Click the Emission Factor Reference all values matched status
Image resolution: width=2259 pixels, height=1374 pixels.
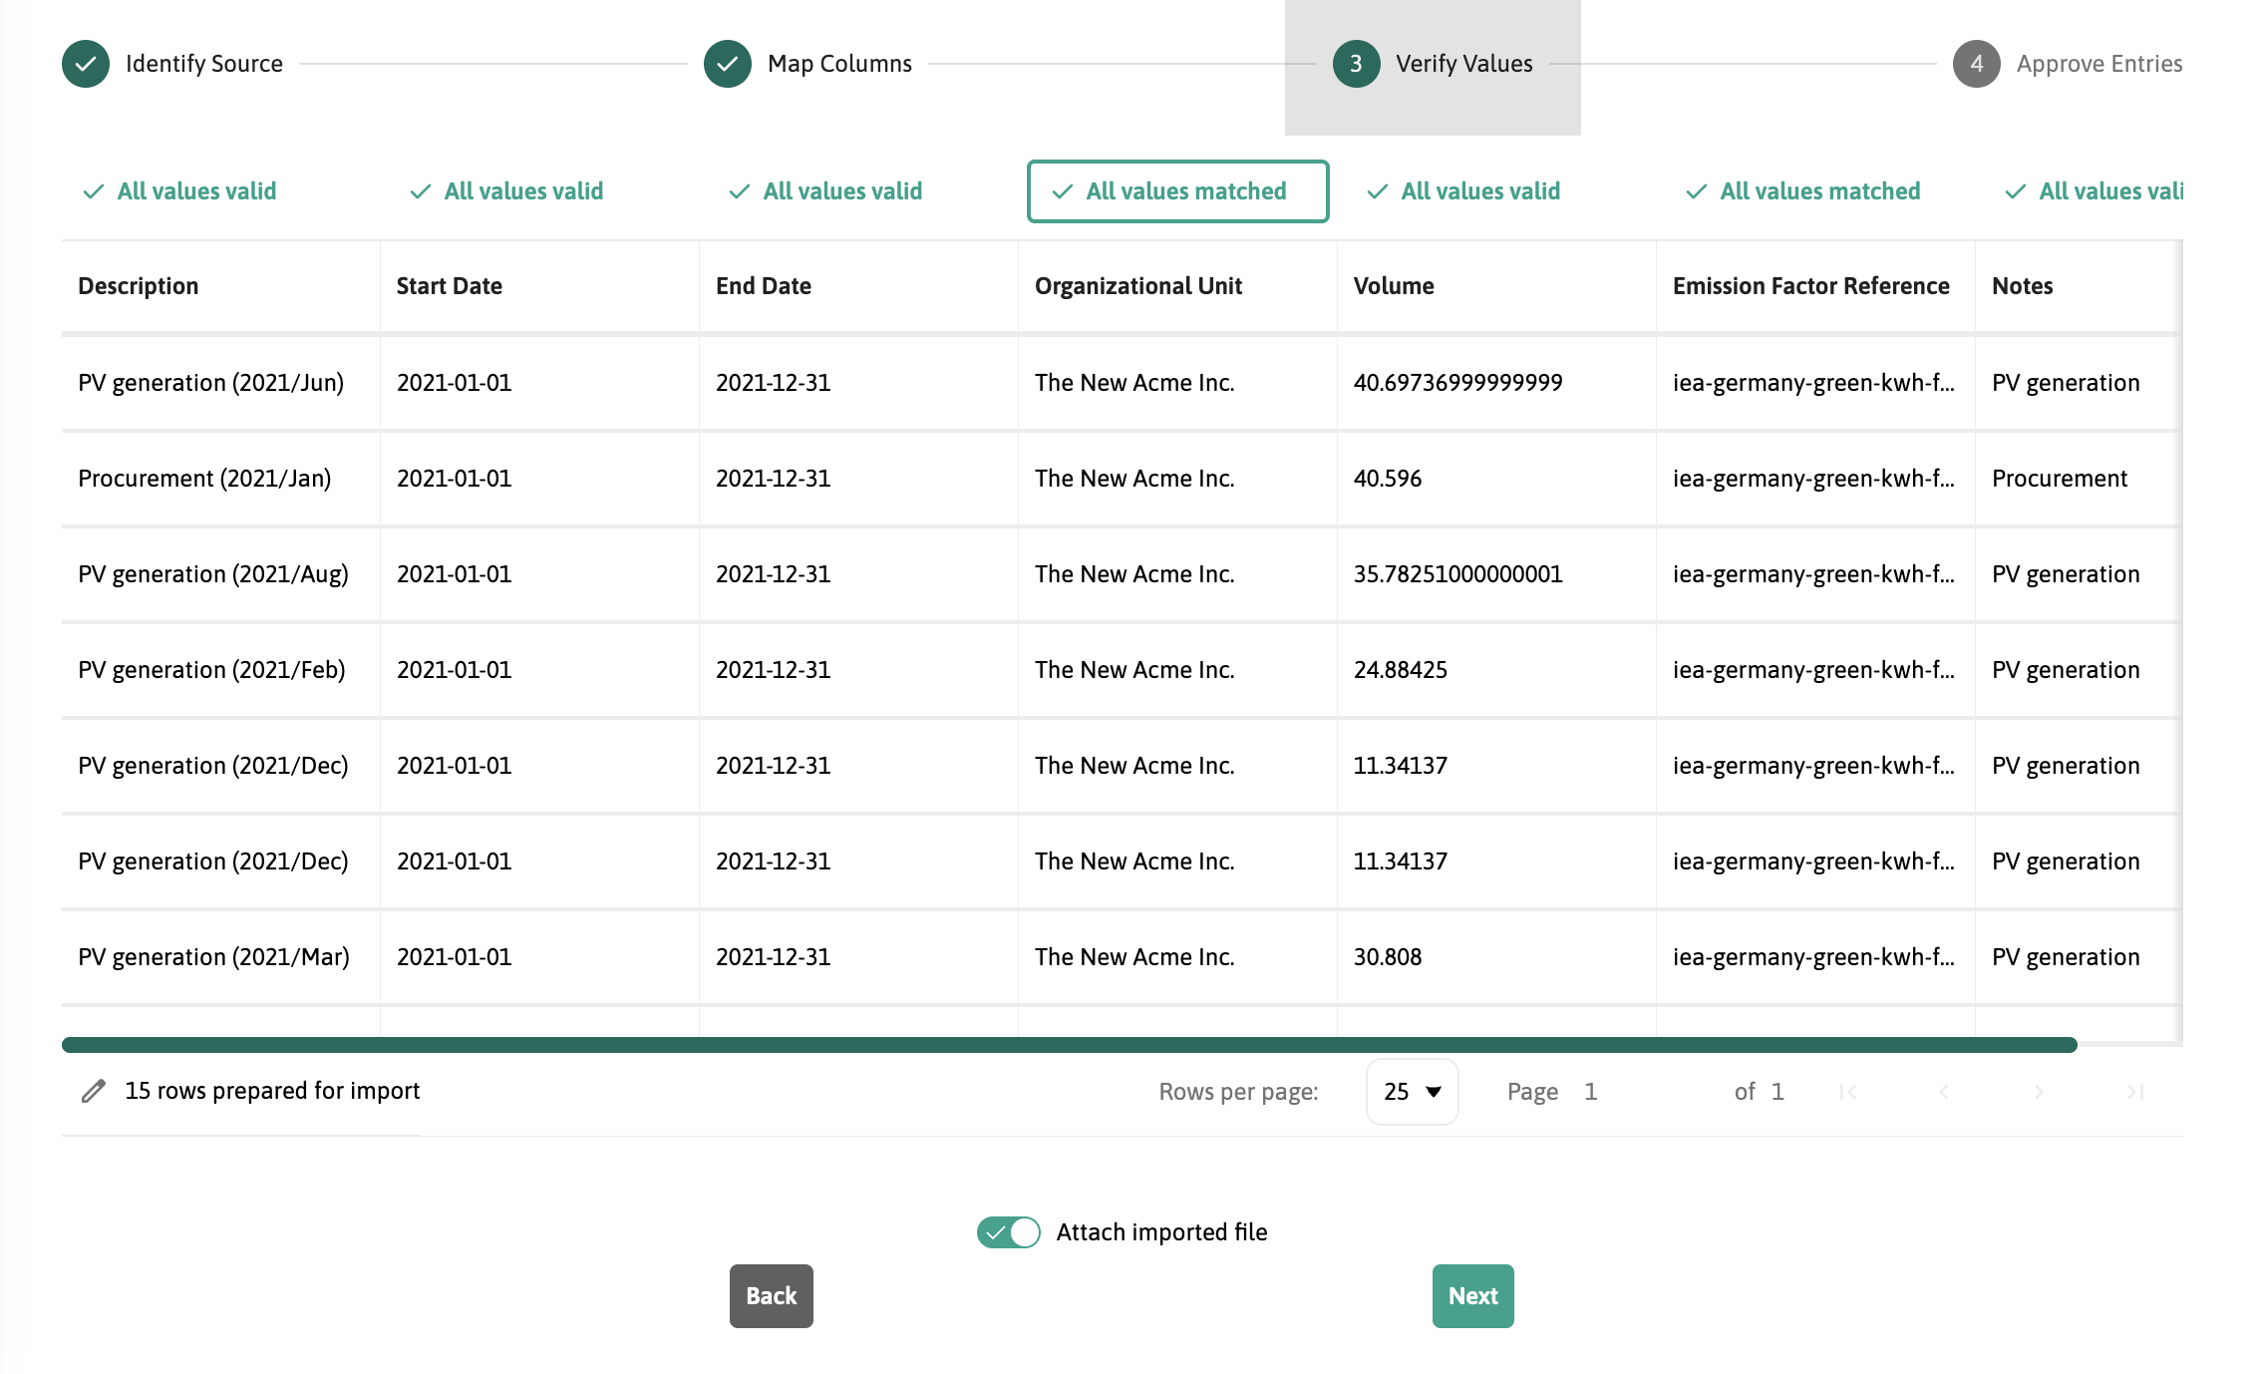tap(1804, 191)
